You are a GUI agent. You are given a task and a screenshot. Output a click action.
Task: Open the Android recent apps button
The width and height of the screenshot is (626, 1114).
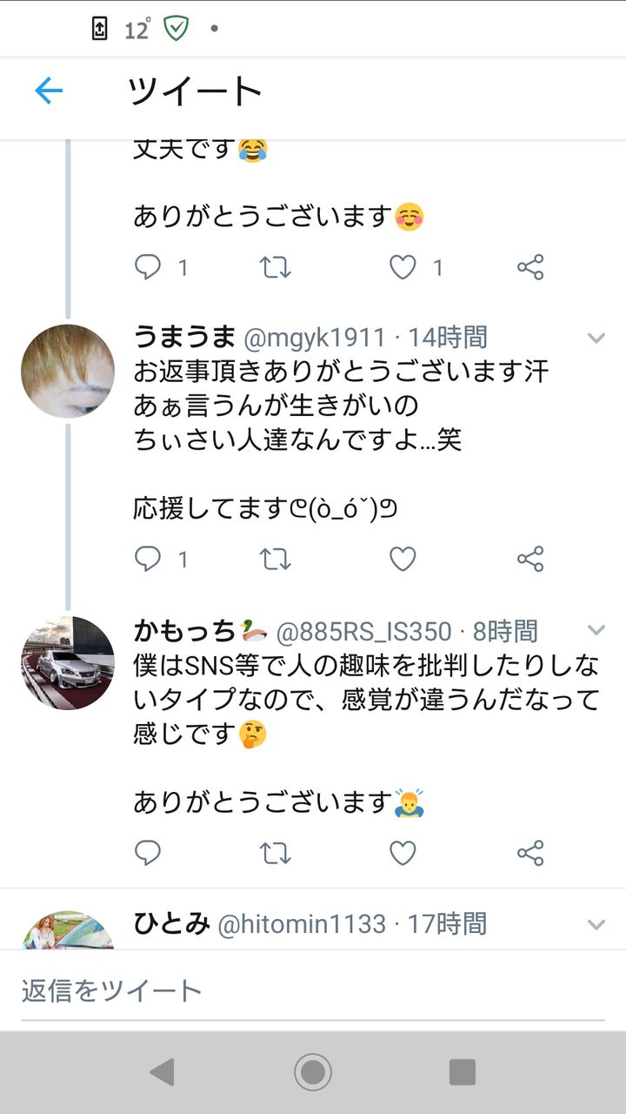pos(462,1072)
